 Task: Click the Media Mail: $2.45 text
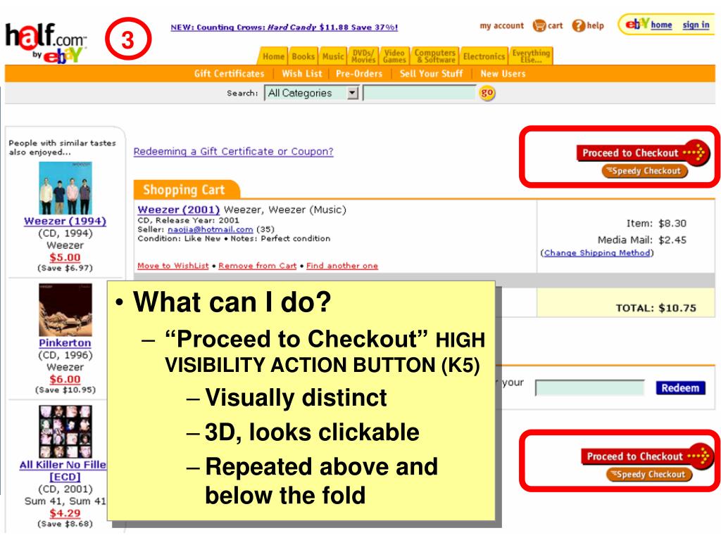642,240
